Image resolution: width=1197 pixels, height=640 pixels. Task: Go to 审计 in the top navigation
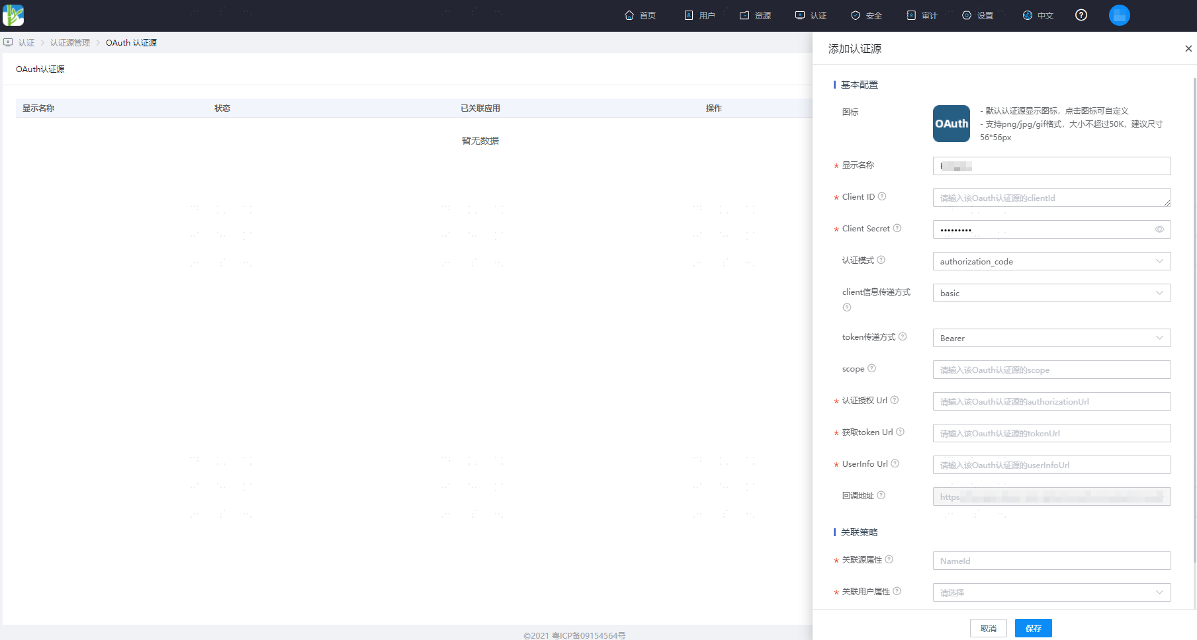(922, 15)
